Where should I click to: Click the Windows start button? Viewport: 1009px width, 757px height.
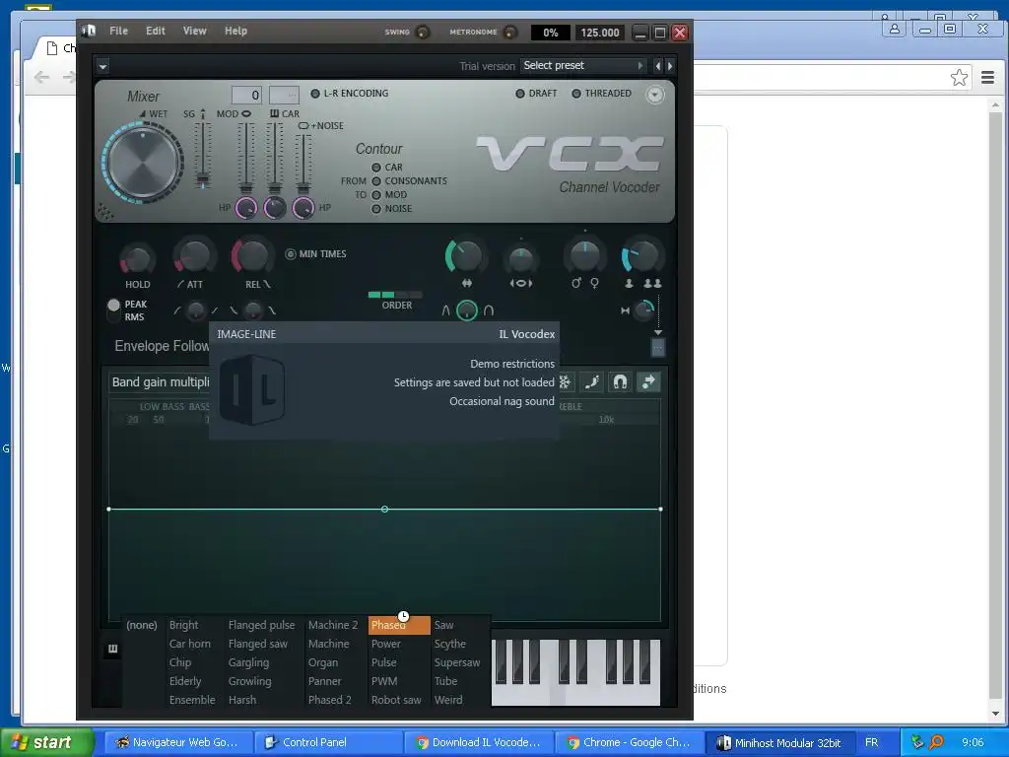click(46, 742)
